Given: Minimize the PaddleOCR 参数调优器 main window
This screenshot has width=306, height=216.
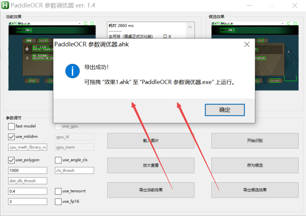Looking at the screenshot, I should pos(249,5).
